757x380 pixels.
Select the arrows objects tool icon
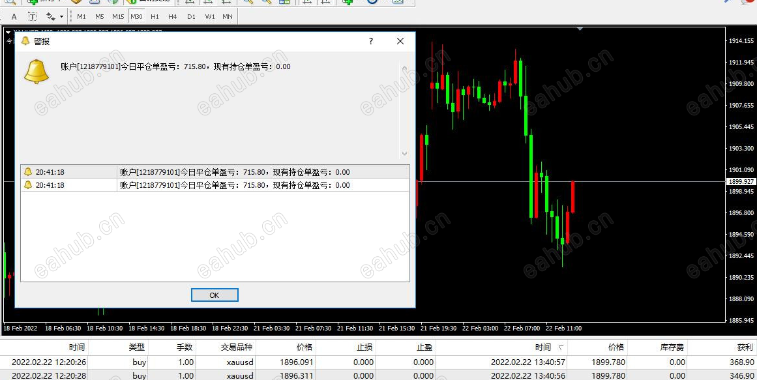point(50,17)
